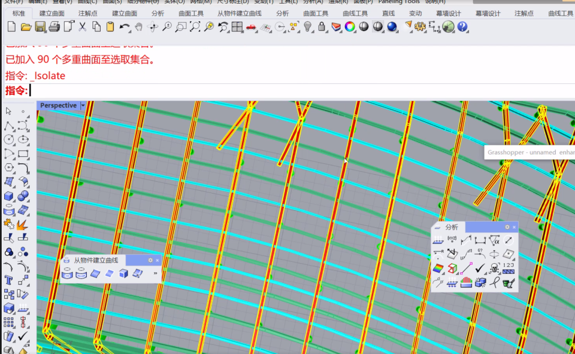
Task: Select the Boolean union spheres tool
Action: (23, 196)
